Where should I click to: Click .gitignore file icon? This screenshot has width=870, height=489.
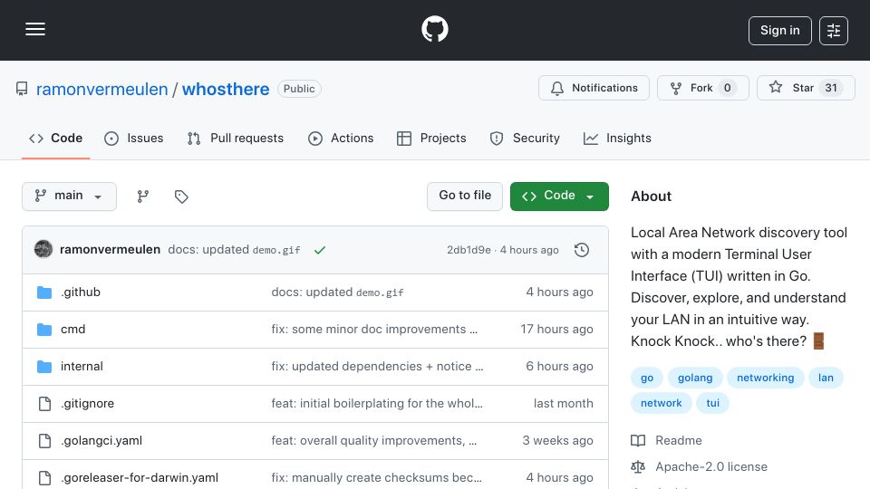pos(44,404)
